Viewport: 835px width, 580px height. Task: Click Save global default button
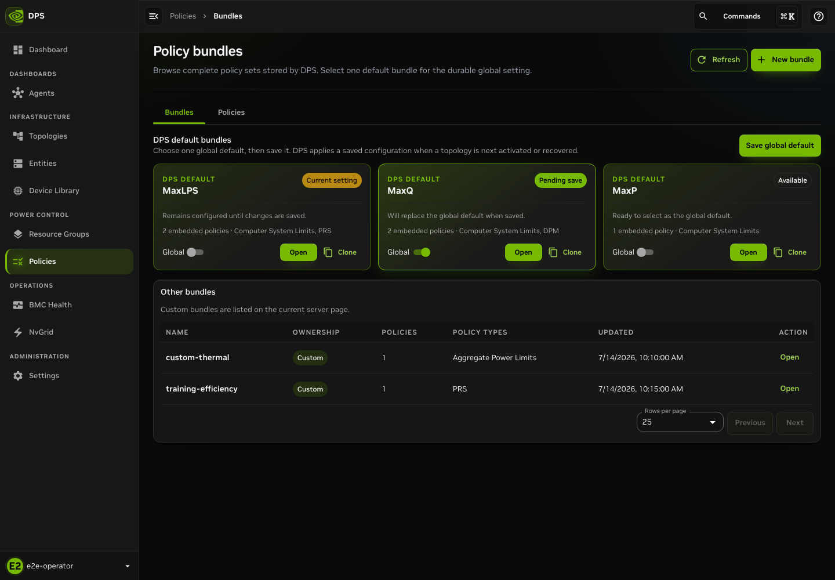780,146
